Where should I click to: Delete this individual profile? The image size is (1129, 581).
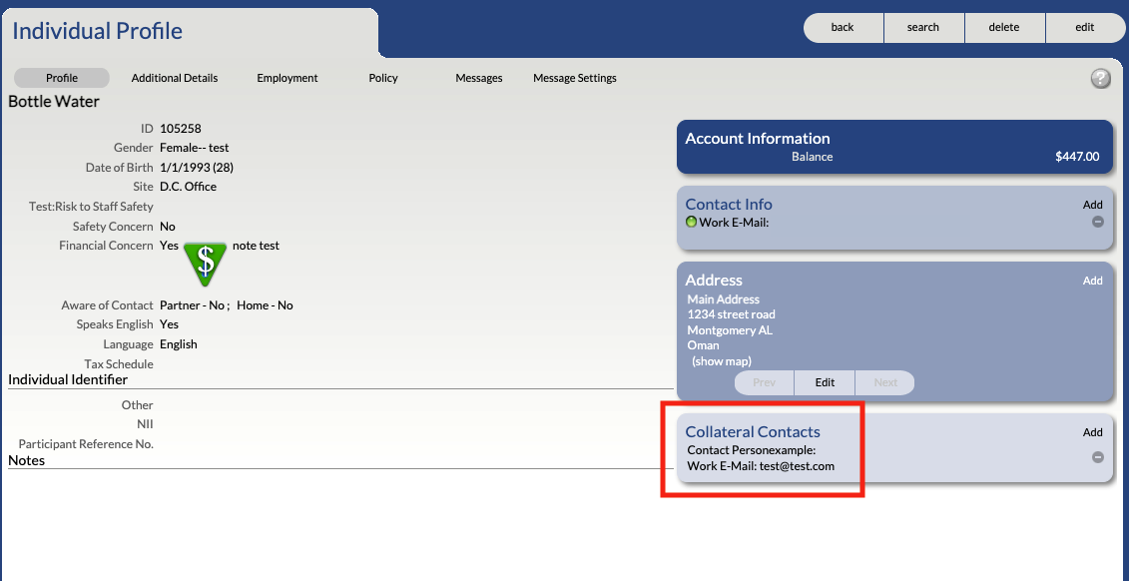coord(1003,27)
